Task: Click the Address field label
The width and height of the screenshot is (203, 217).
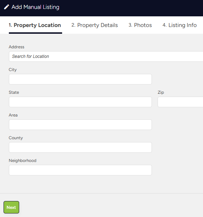Action: pos(16,47)
